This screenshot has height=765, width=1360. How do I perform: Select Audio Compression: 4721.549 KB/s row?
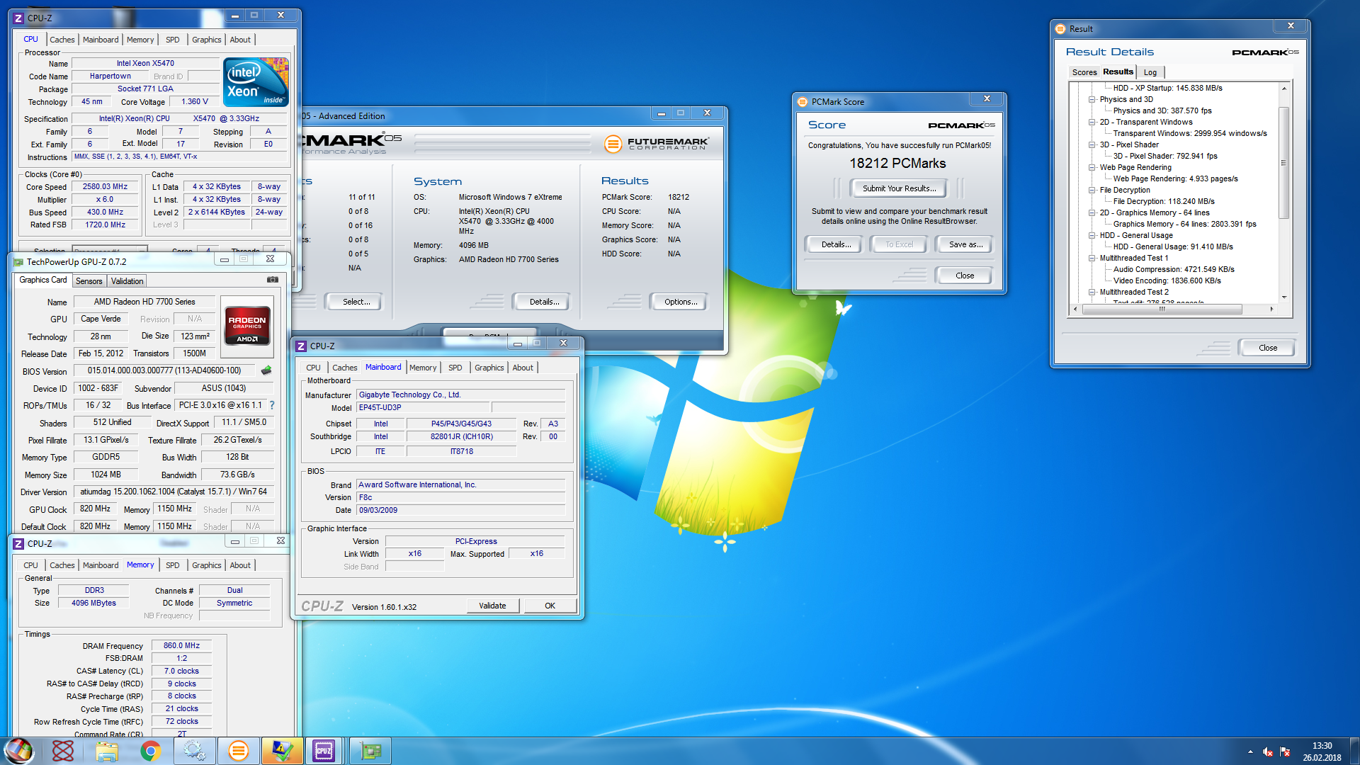pyautogui.click(x=1174, y=270)
